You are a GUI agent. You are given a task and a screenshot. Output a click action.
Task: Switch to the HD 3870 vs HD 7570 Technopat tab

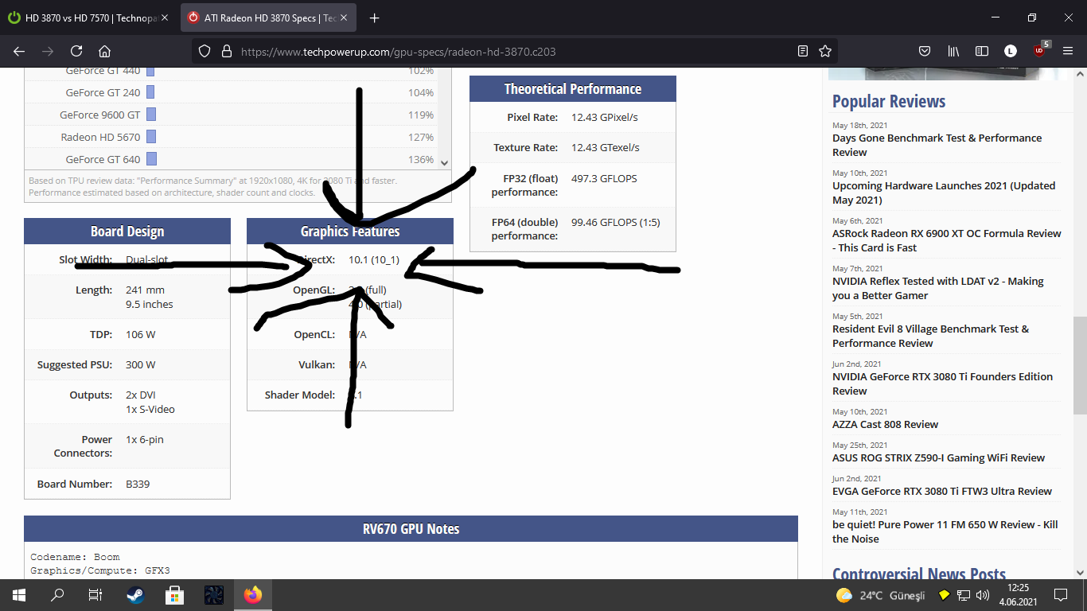click(89, 18)
